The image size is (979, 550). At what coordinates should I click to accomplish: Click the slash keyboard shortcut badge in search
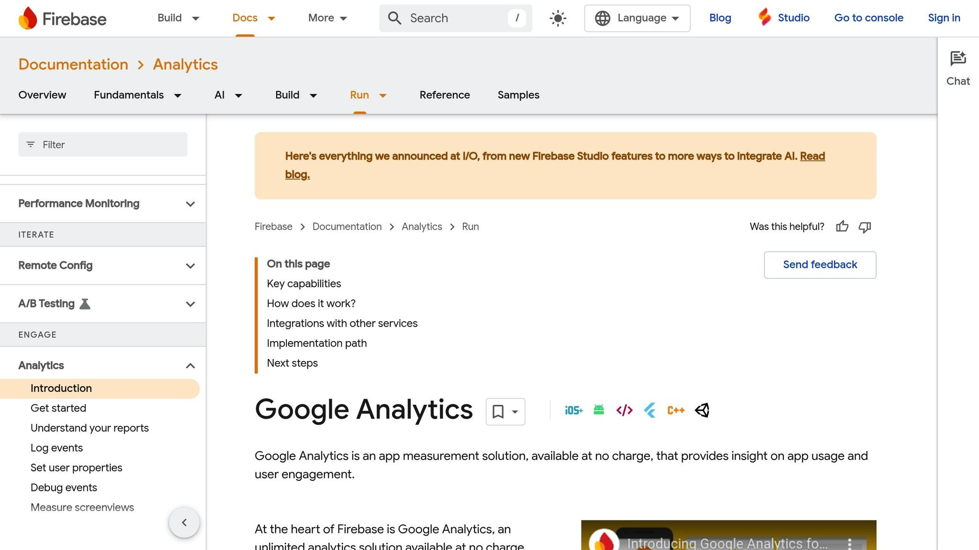tap(517, 18)
